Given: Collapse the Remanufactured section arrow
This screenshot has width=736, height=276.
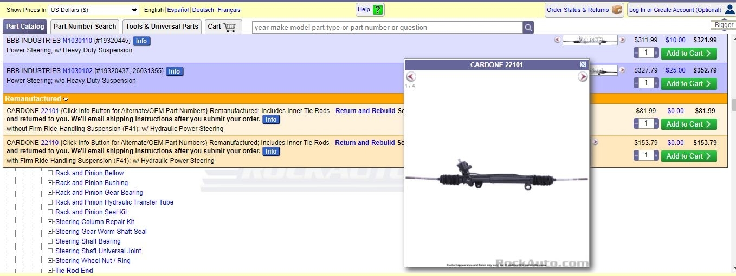Looking at the screenshot, I should click(x=66, y=100).
